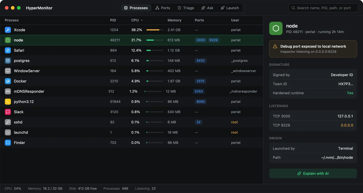This screenshot has width=363, height=193.
Task: Open the Triage tab
Action: tap(186, 8)
